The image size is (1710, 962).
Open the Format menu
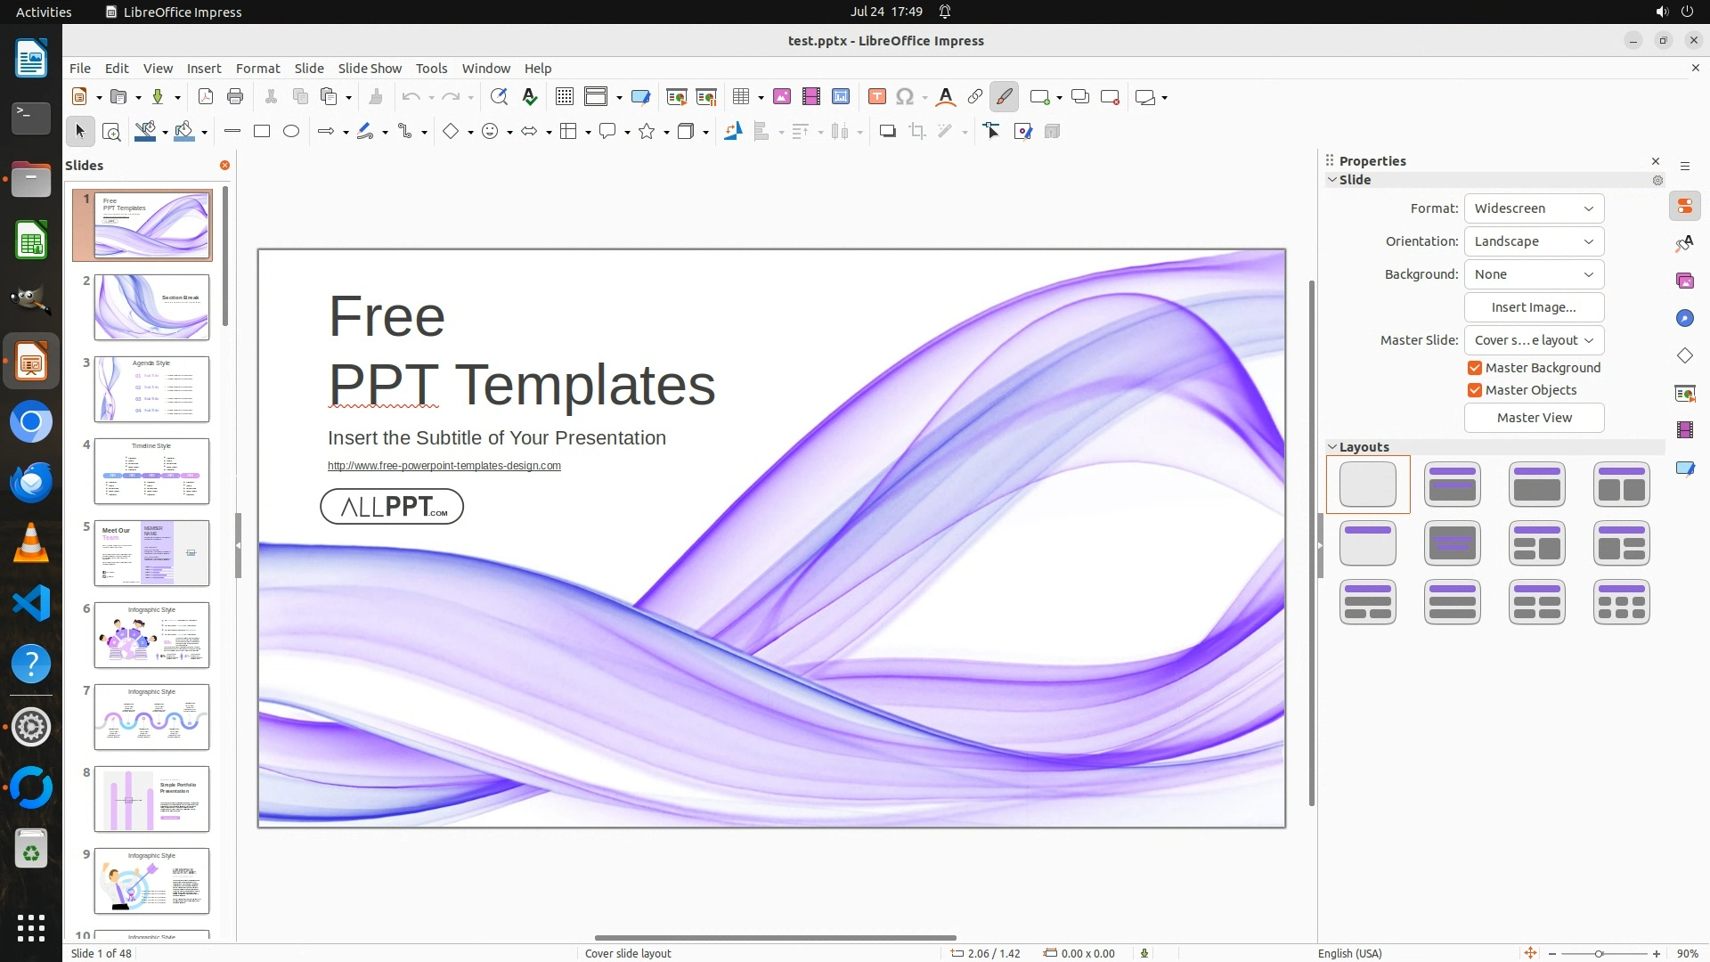pos(257,69)
